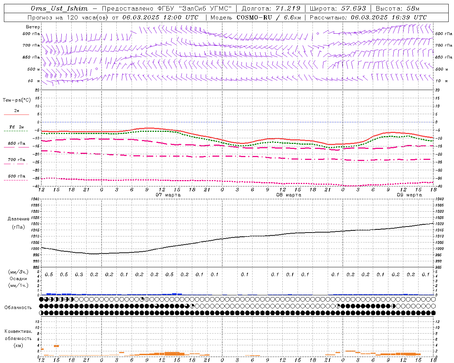Click the (мм/1ч.) precipitation unit label
This screenshot has width=454, height=363.
(18, 285)
